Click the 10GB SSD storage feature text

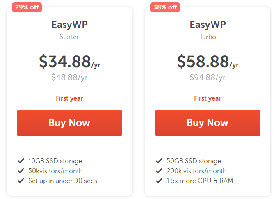[55, 161]
